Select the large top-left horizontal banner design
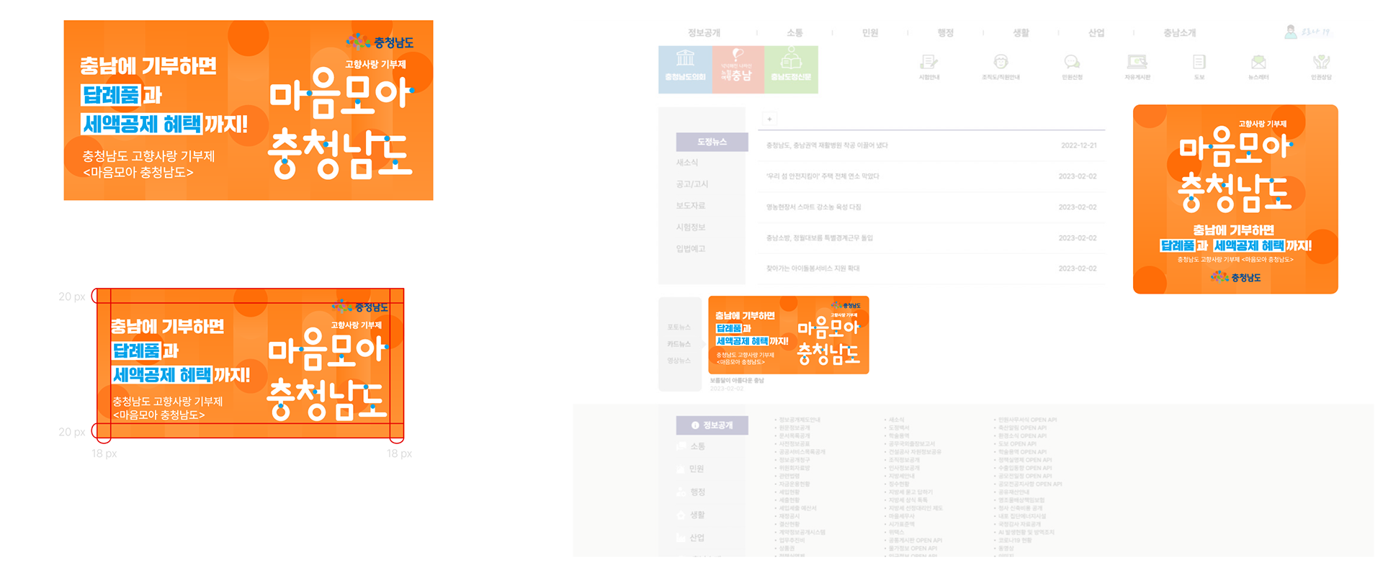 click(x=249, y=110)
